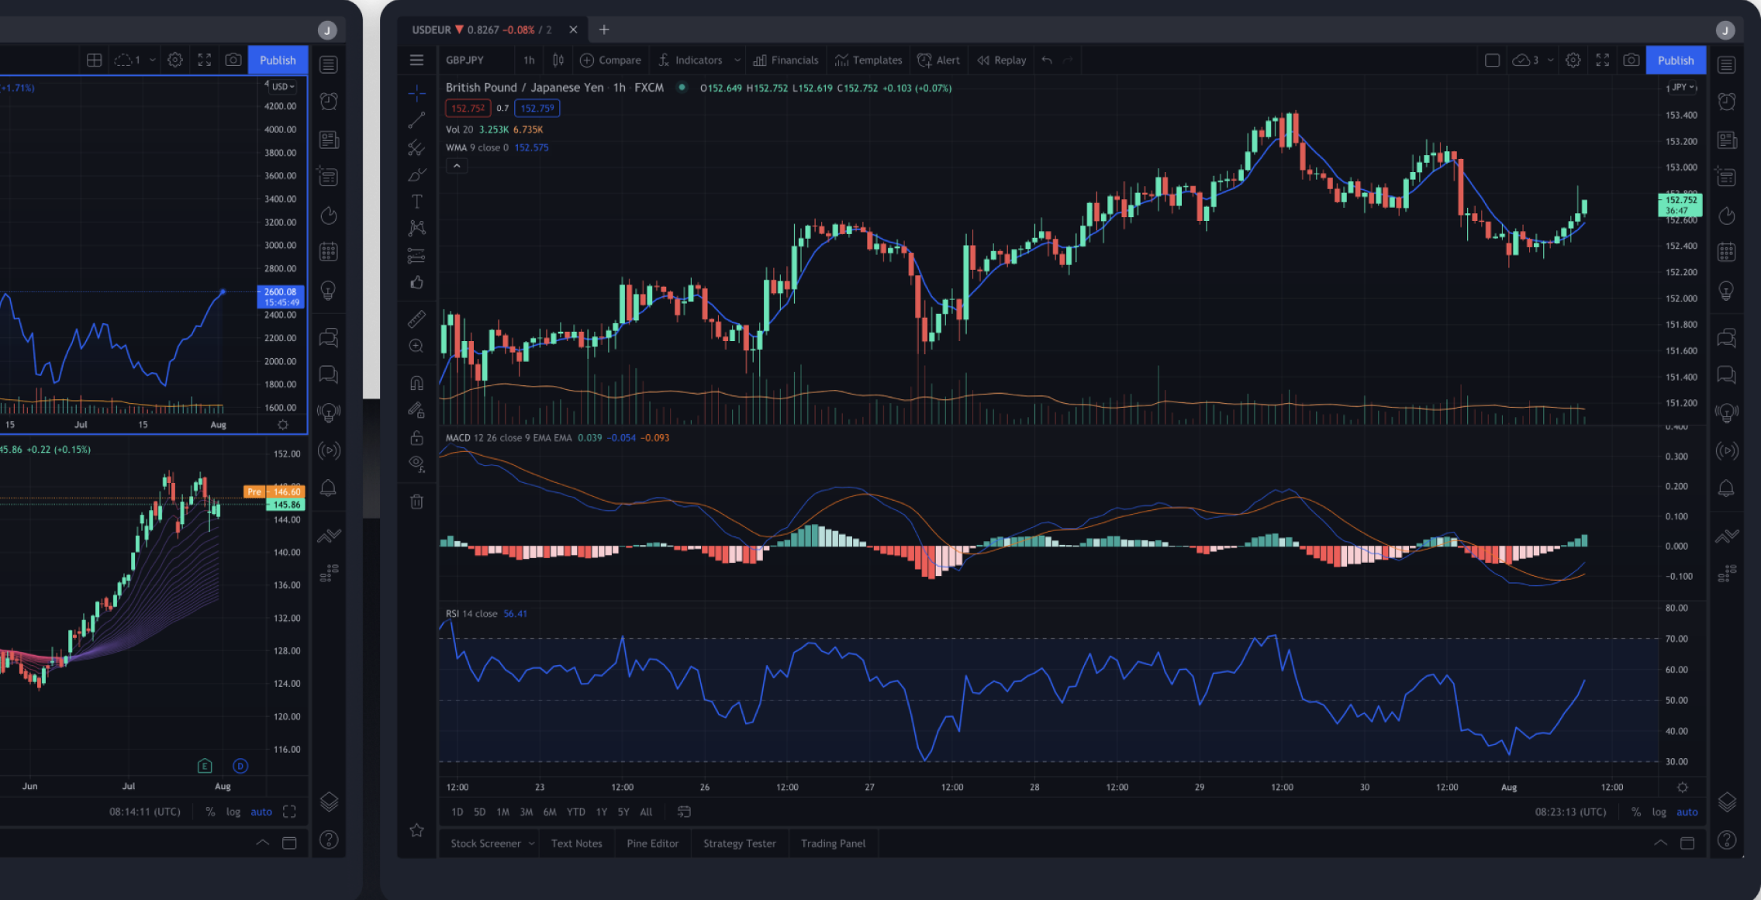Collapse the indicator legend chevron
Screen dimensions: 1761x900
point(457,166)
